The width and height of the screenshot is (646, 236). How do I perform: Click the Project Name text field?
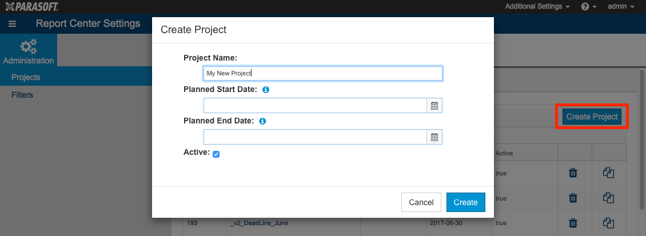323,73
